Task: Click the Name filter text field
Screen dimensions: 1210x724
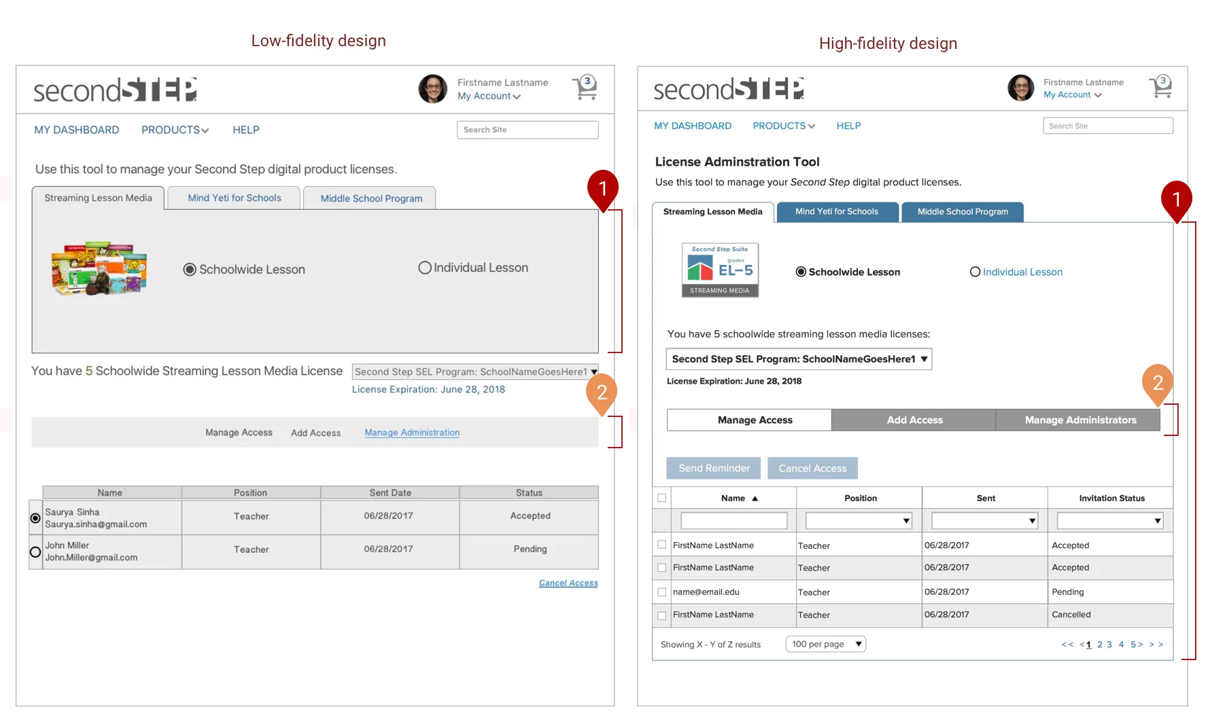Action: coord(733,521)
